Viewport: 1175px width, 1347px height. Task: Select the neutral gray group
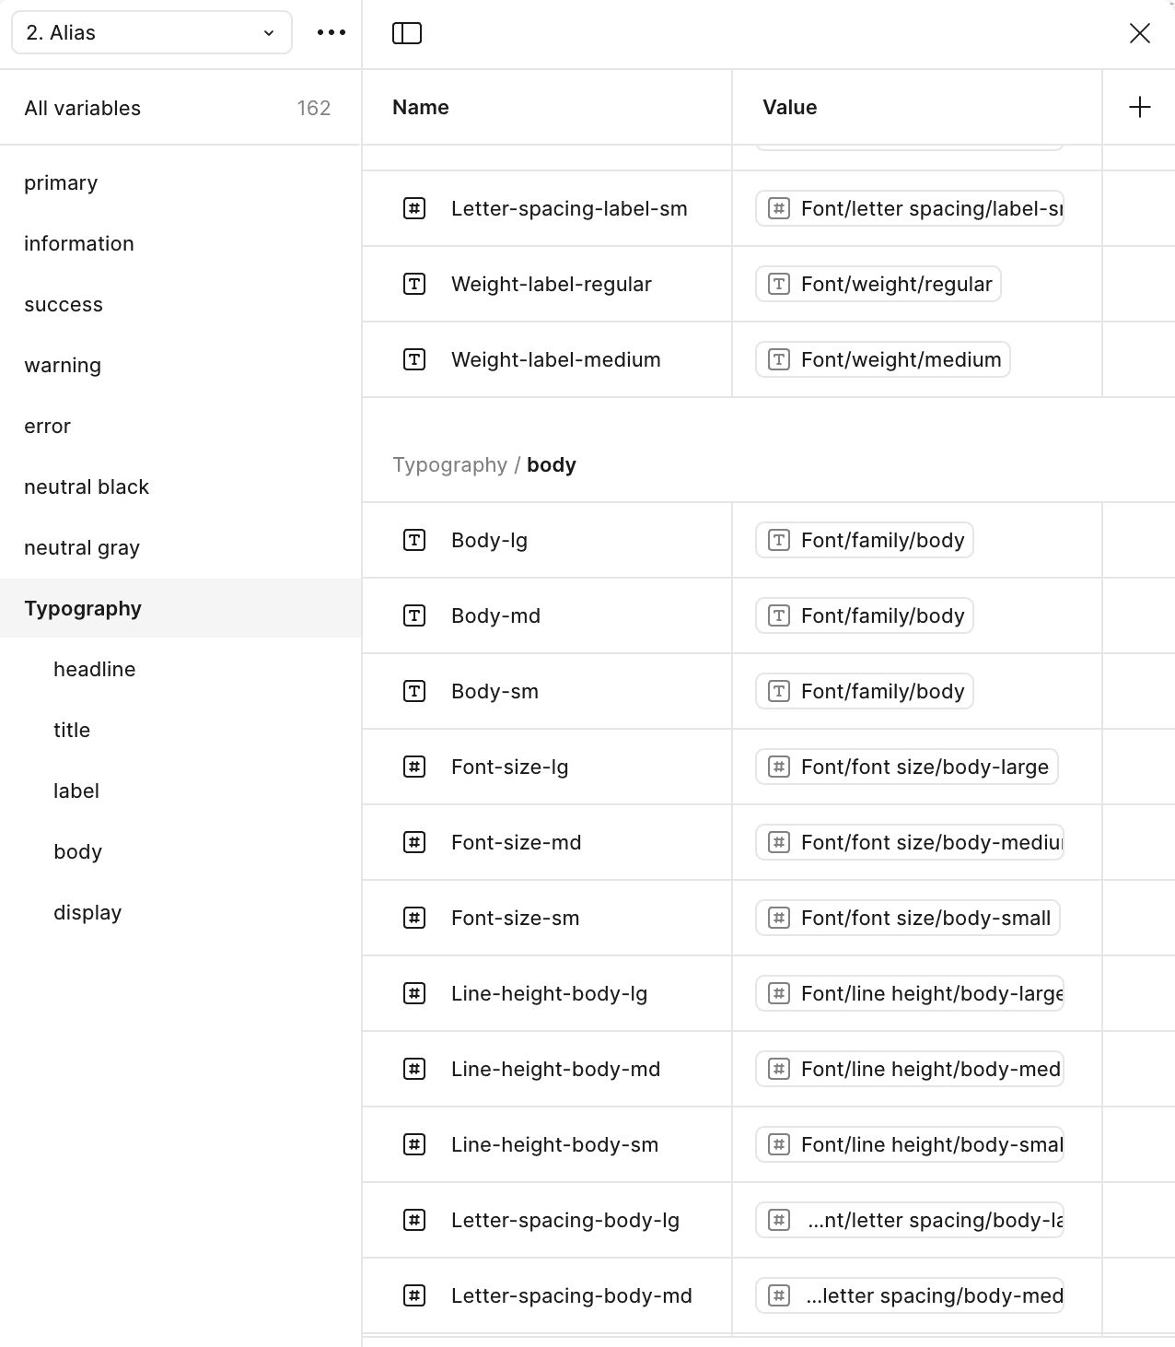pyautogui.click(x=82, y=547)
